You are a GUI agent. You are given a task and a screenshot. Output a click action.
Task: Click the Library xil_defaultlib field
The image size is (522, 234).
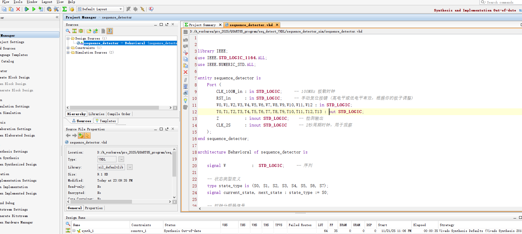point(111,167)
